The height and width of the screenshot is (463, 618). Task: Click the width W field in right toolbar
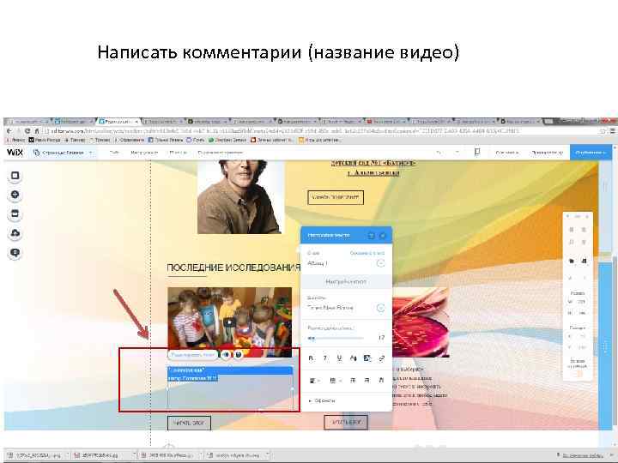coord(578,302)
